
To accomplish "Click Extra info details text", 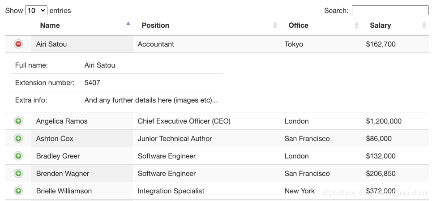I will point(151,100).
